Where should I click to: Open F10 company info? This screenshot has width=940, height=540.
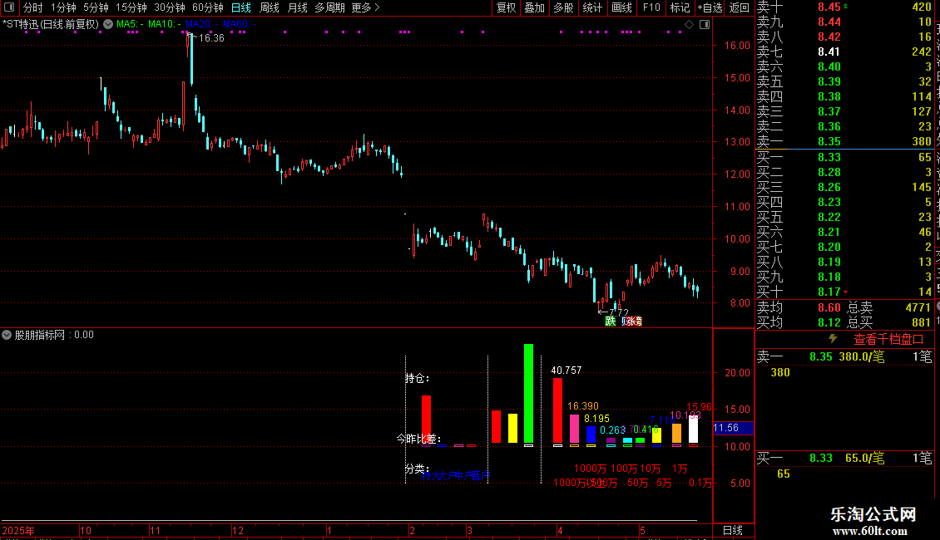click(x=651, y=7)
